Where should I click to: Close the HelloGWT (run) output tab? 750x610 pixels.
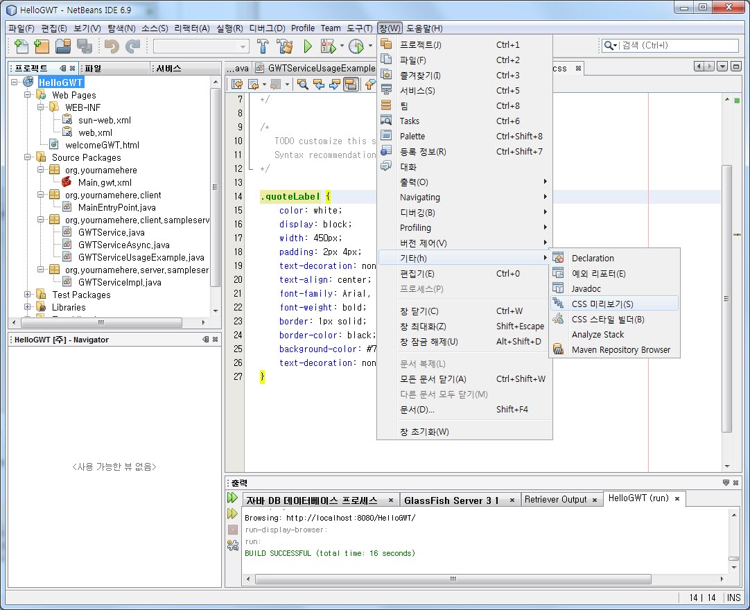pyautogui.click(x=677, y=498)
